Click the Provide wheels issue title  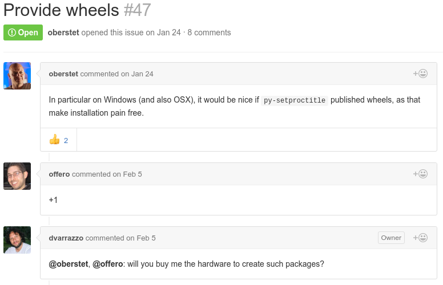[x=61, y=10]
